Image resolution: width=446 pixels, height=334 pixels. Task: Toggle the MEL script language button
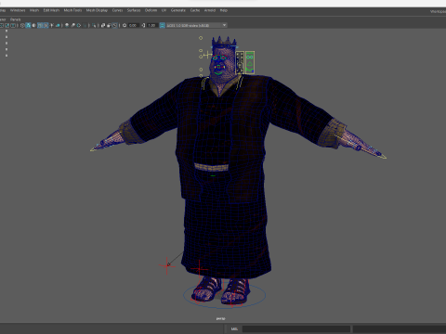coord(234,328)
